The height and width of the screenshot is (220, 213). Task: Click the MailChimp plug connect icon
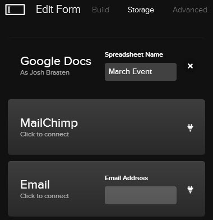pos(190,127)
